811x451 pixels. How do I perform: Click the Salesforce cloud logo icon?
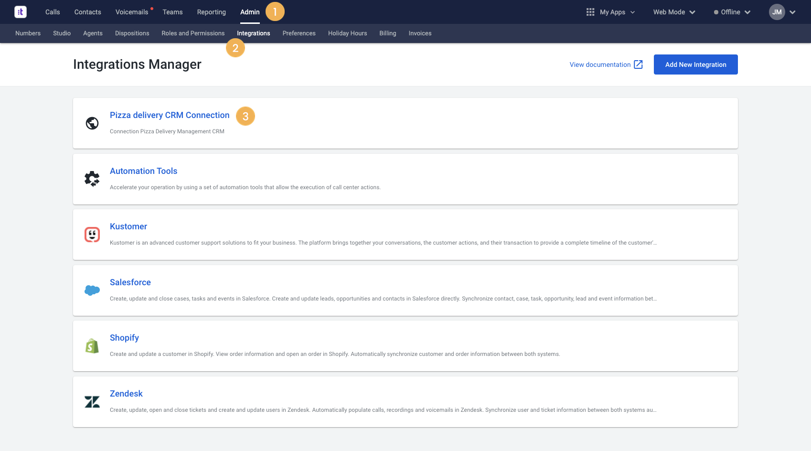point(92,290)
